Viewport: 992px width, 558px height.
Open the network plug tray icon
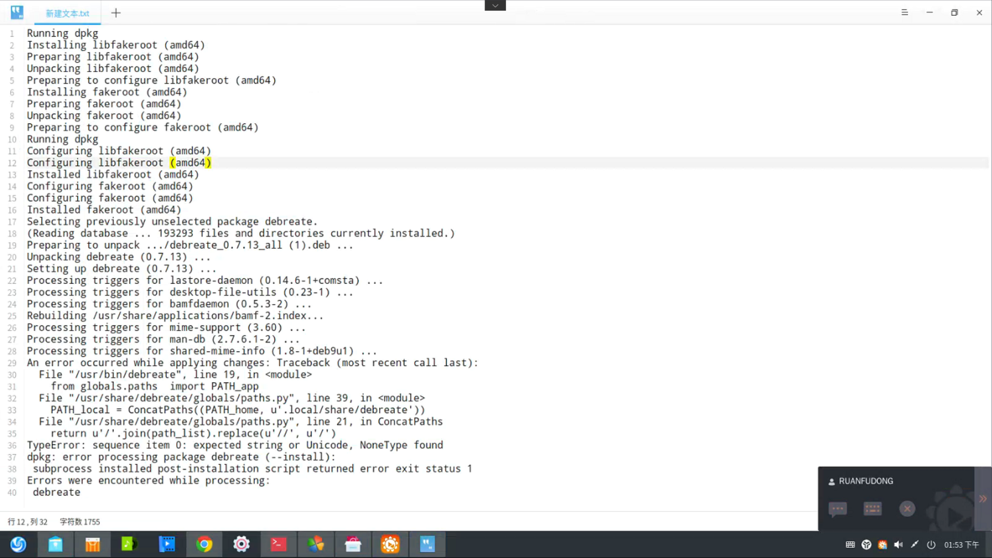(x=914, y=544)
